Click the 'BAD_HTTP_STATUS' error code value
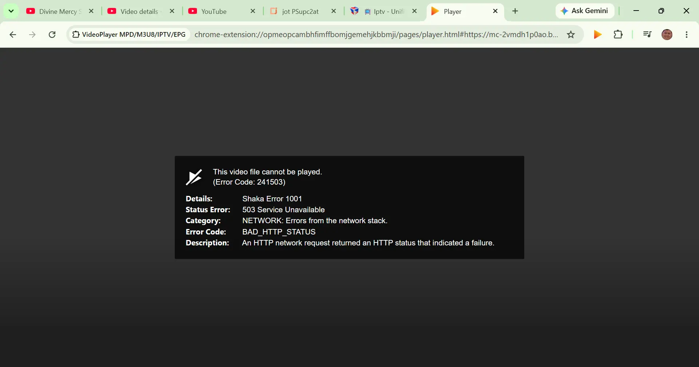The height and width of the screenshot is (367, 699). pos(279,232)
